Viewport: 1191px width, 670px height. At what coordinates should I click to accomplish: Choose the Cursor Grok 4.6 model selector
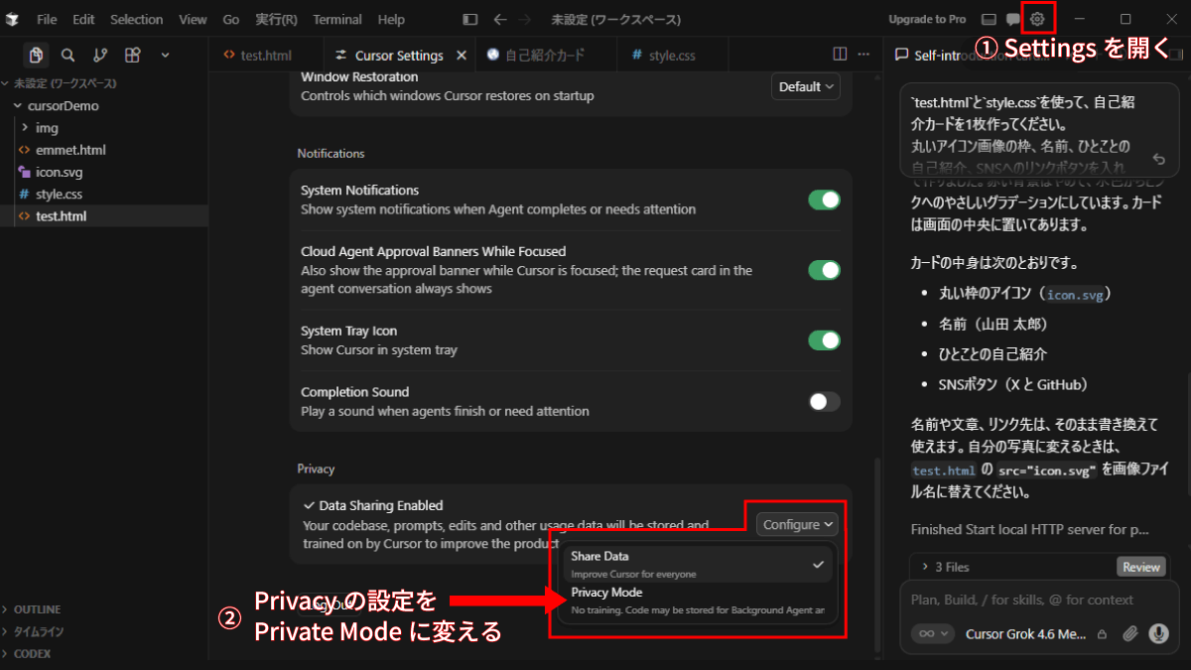point(1026,634)
